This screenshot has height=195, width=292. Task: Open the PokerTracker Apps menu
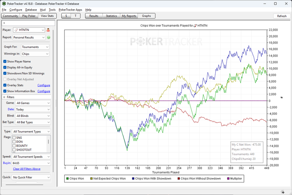pos(70,10)
